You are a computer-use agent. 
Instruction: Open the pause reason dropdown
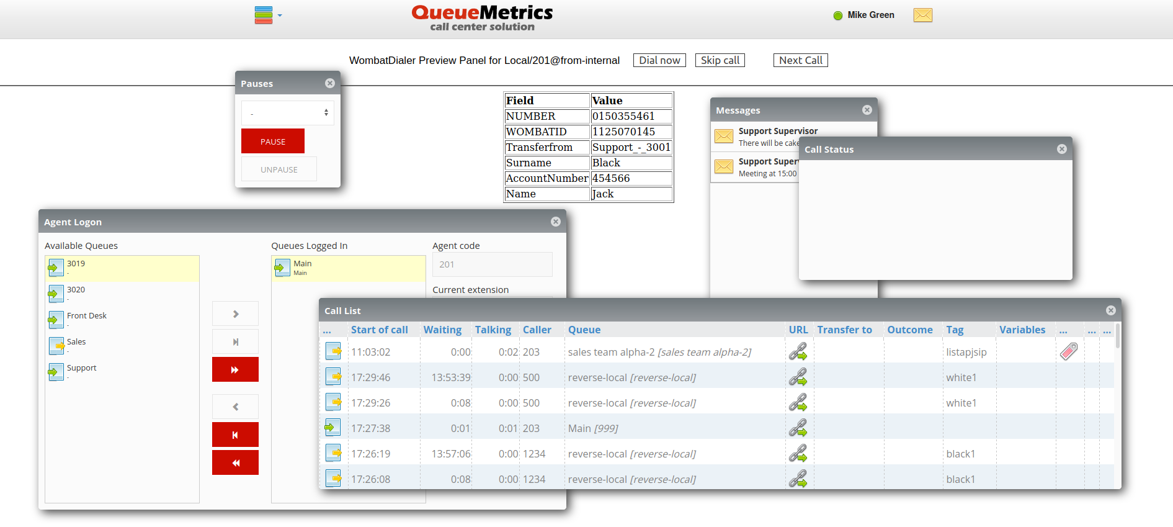pos(288,113)
